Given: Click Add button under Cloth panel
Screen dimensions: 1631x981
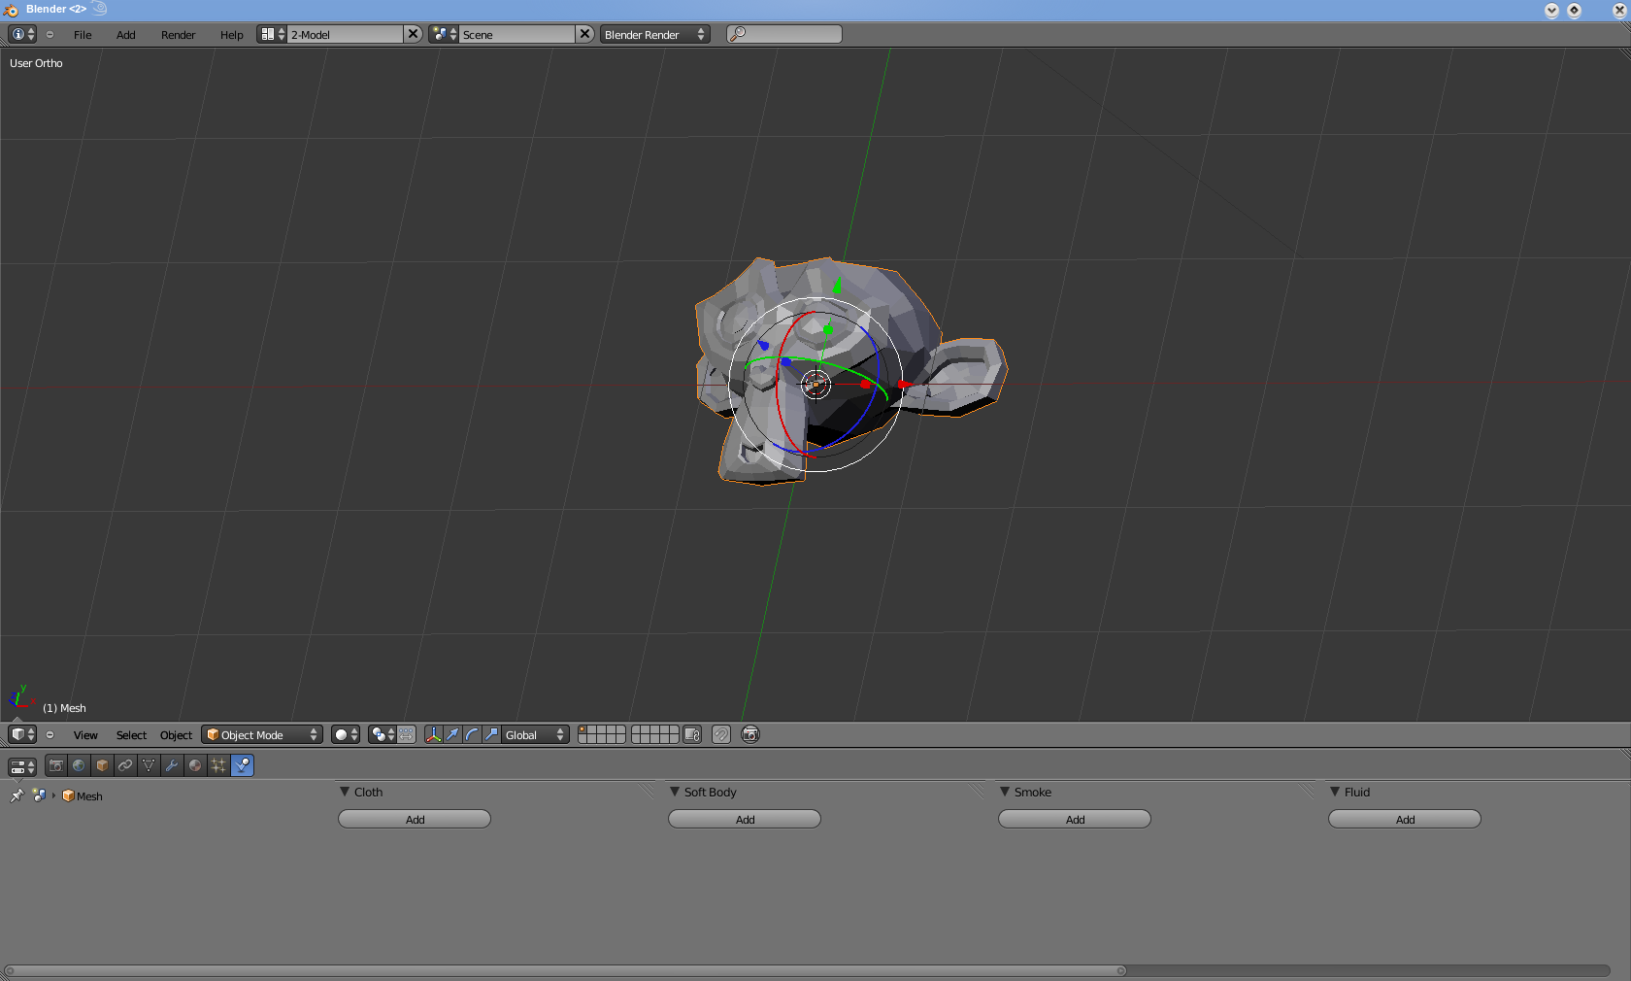Looking at the screenshot, I should pos(415,820).
